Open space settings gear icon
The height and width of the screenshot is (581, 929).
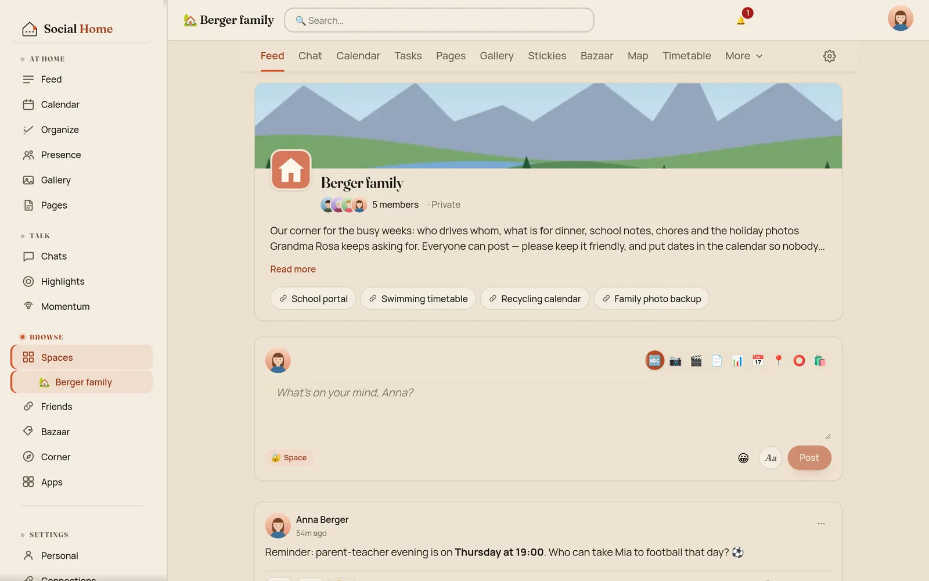click(830, 56)
